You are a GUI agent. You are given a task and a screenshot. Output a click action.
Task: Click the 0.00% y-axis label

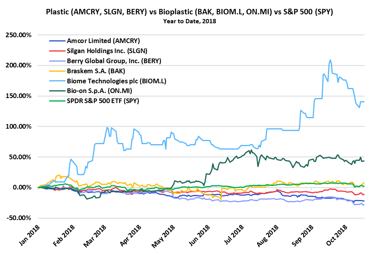(x=22, y=188)
